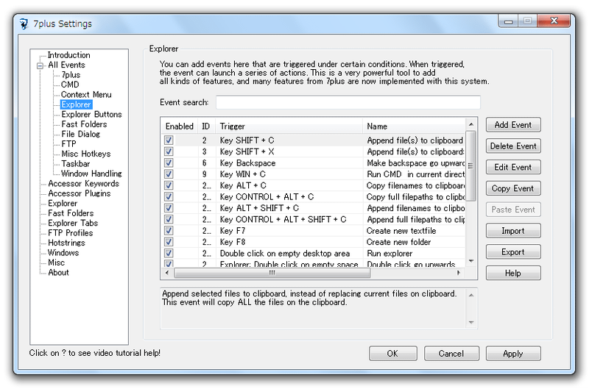Open the Introduction page in tree
Image resolution: width=592 pixels, height=389 pixels.
tap(68, 55)
